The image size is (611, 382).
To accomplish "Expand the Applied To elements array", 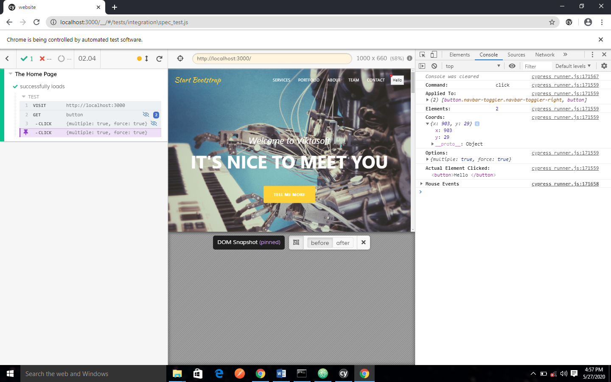I will (428, 100).
